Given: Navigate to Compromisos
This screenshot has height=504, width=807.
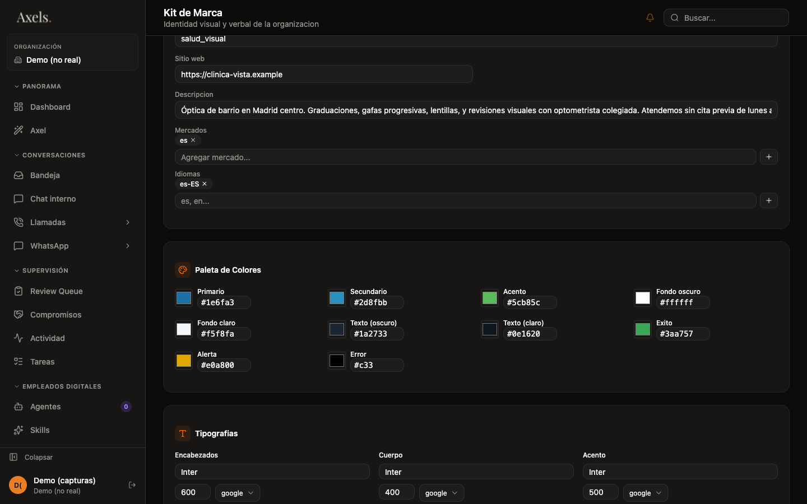Looking at the screenshot, I should 73,315.
